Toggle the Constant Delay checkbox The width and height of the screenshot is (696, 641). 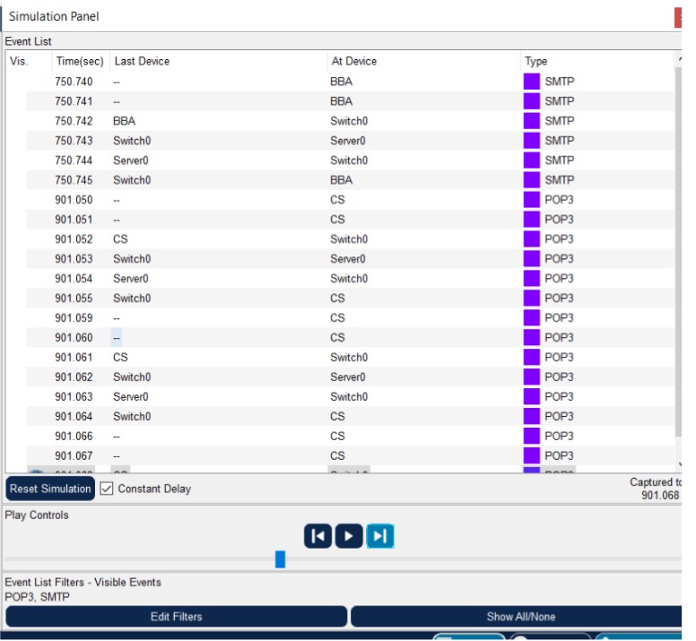(x=107, y=489)
